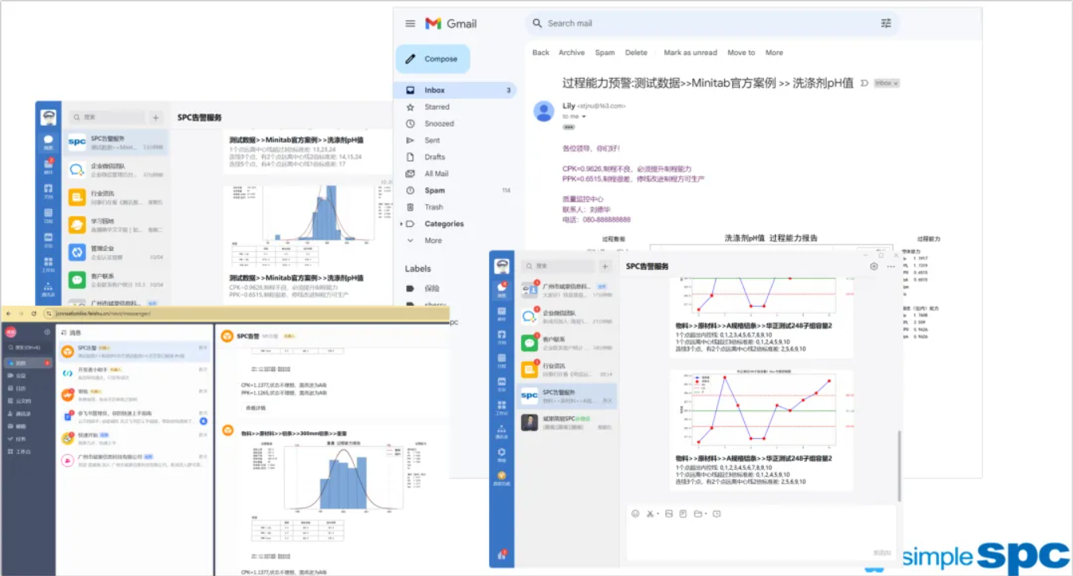Remove the Inbox label tag from email

pos(896,83)
